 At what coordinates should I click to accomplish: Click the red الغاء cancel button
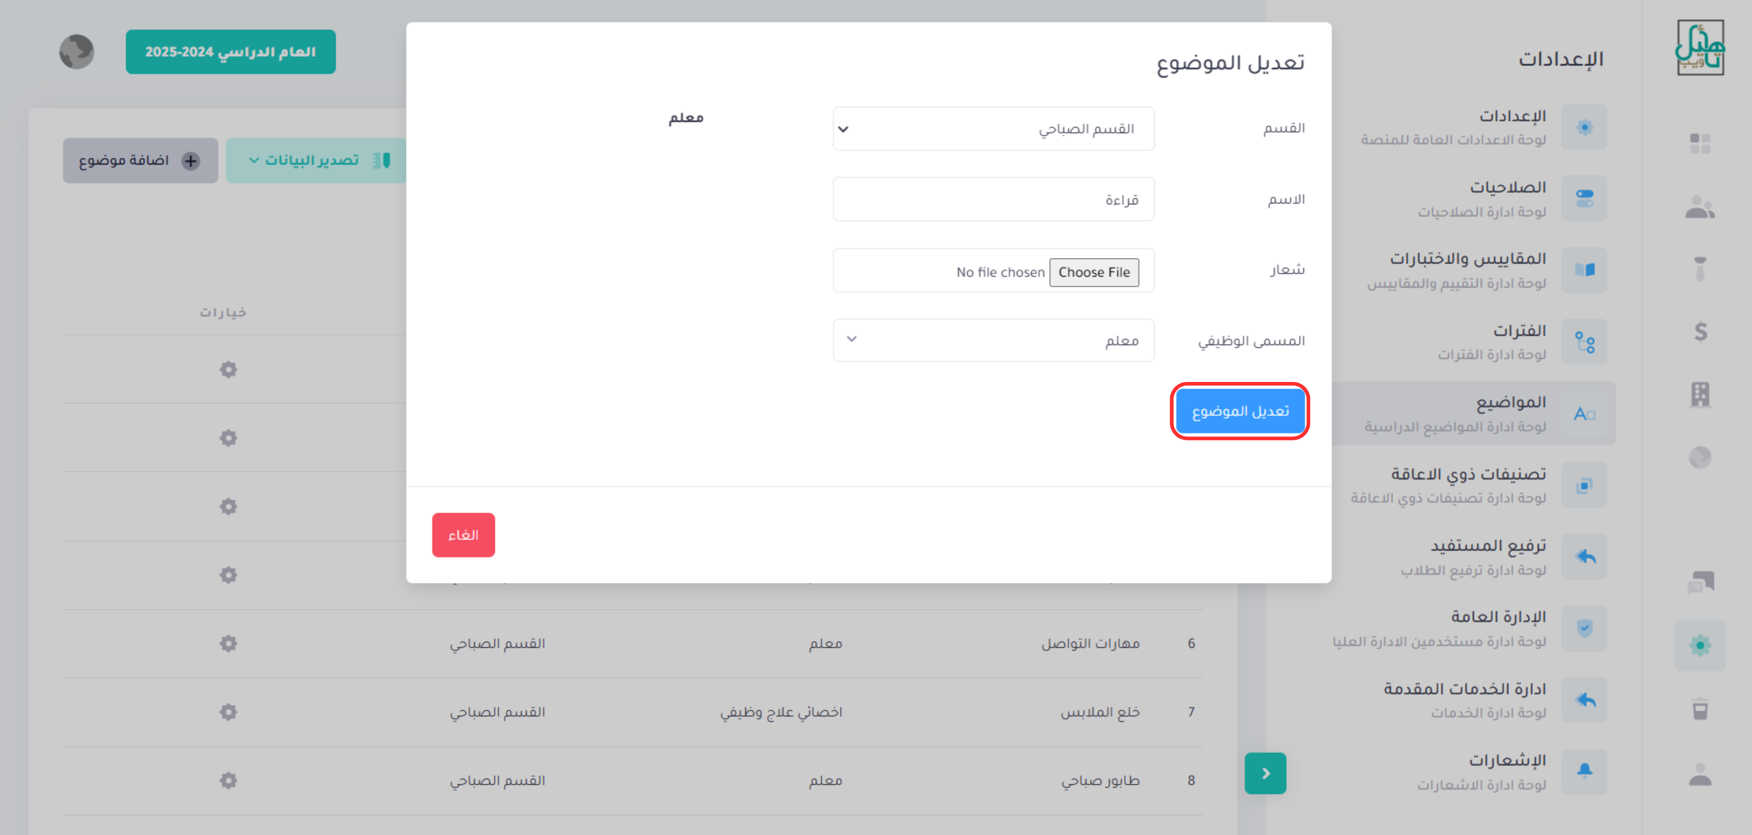[x=463, y=535]
